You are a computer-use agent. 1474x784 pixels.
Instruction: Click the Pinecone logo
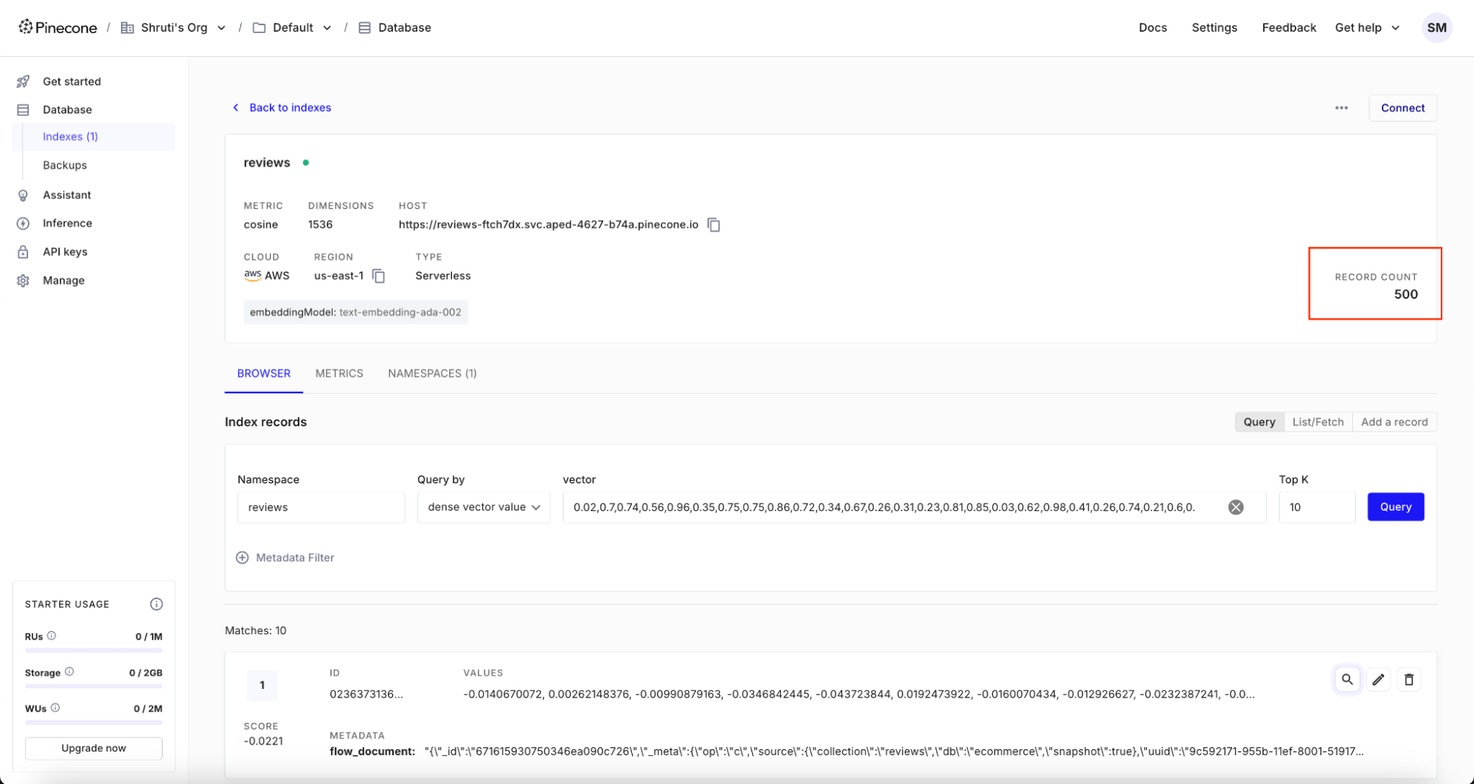(58, 27)
